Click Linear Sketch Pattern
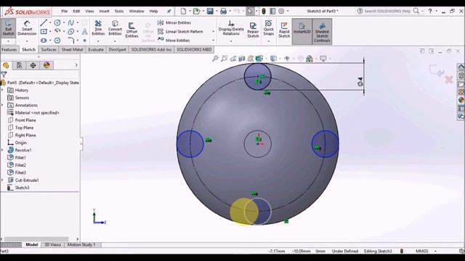The height and width of the screenshot is (261, 465). click(x=180, y=31)
